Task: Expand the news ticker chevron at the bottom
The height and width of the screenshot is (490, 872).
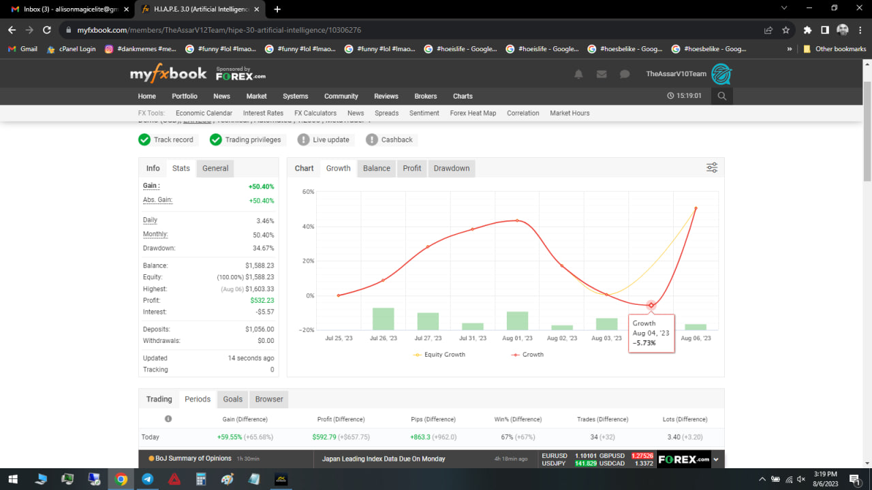Action: pos(717,459)
